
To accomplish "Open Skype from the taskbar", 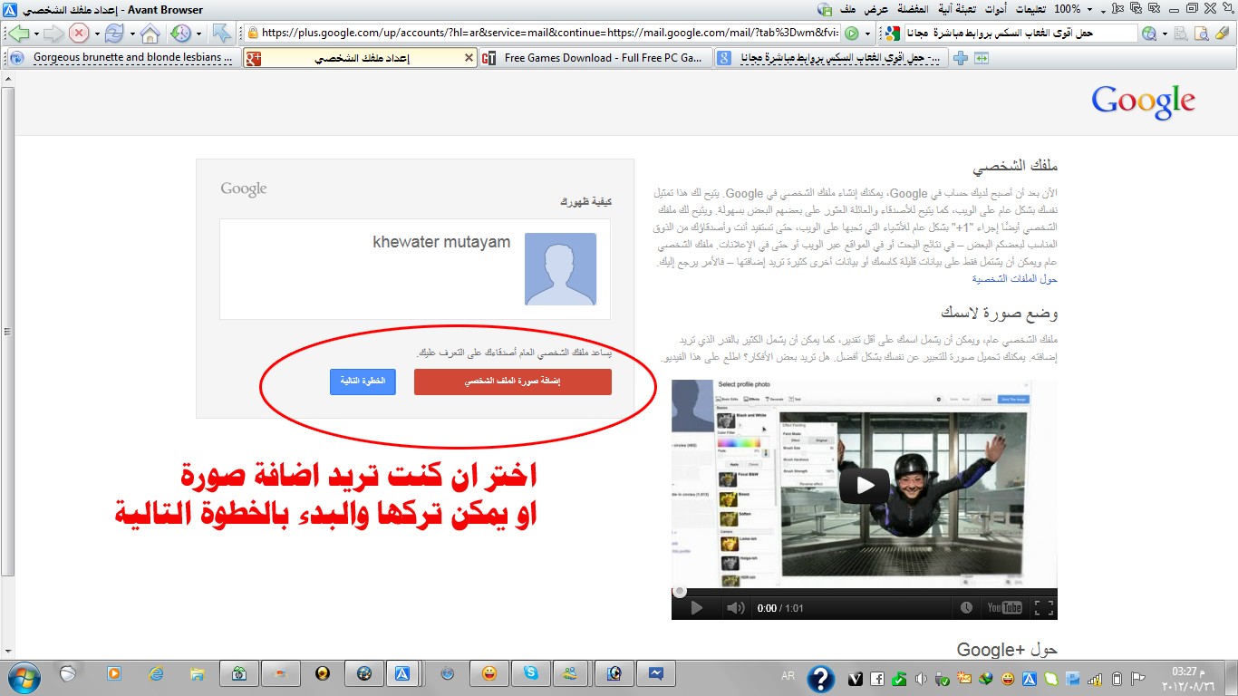I will (x=530, y=674).
